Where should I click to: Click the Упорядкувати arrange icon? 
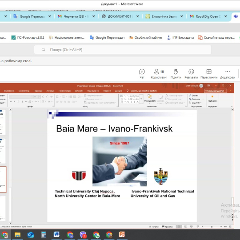[149, 96]
